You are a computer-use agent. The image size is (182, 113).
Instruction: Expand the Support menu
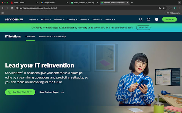point(85,19)
